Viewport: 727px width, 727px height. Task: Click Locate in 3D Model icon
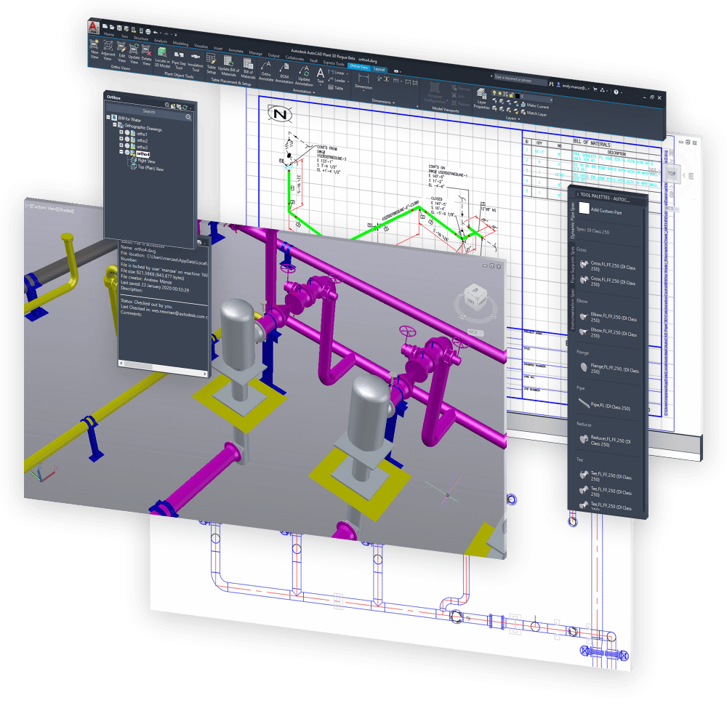(x=163, y=57)
